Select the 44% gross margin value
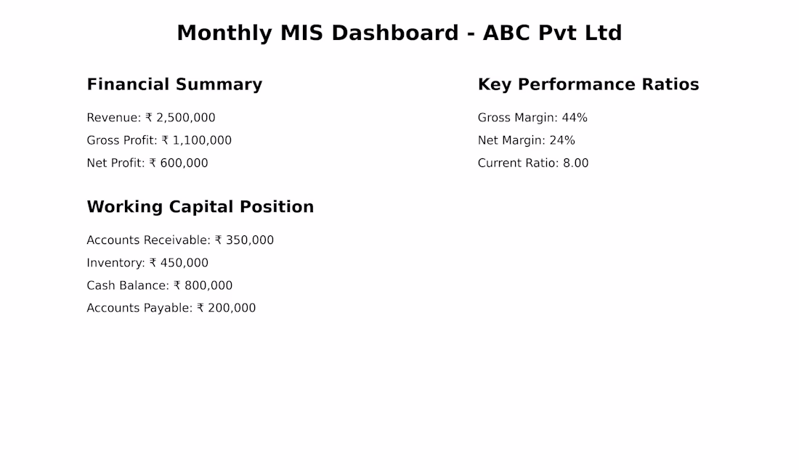This screenshot has width=799, height=470. pyautogui.click(x=575, y=118)
